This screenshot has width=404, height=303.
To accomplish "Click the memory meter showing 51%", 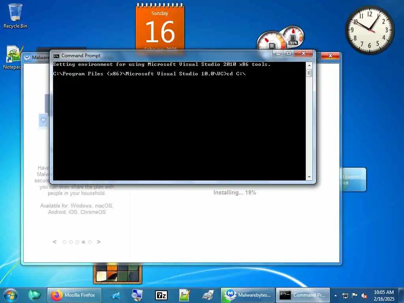I will click(x=293, y=36).
